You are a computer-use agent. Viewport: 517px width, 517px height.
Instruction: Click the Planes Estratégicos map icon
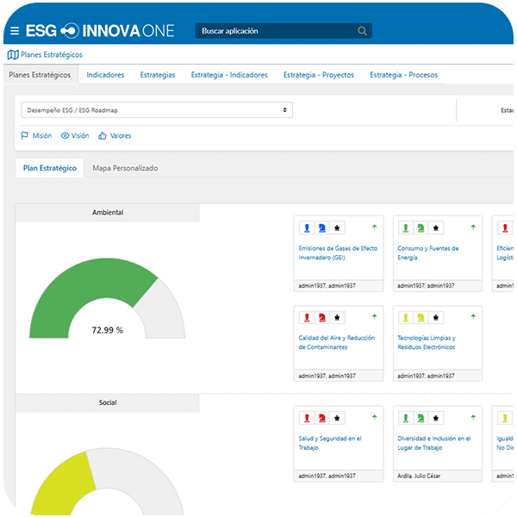pyautogui.click(x=13, y=55)
